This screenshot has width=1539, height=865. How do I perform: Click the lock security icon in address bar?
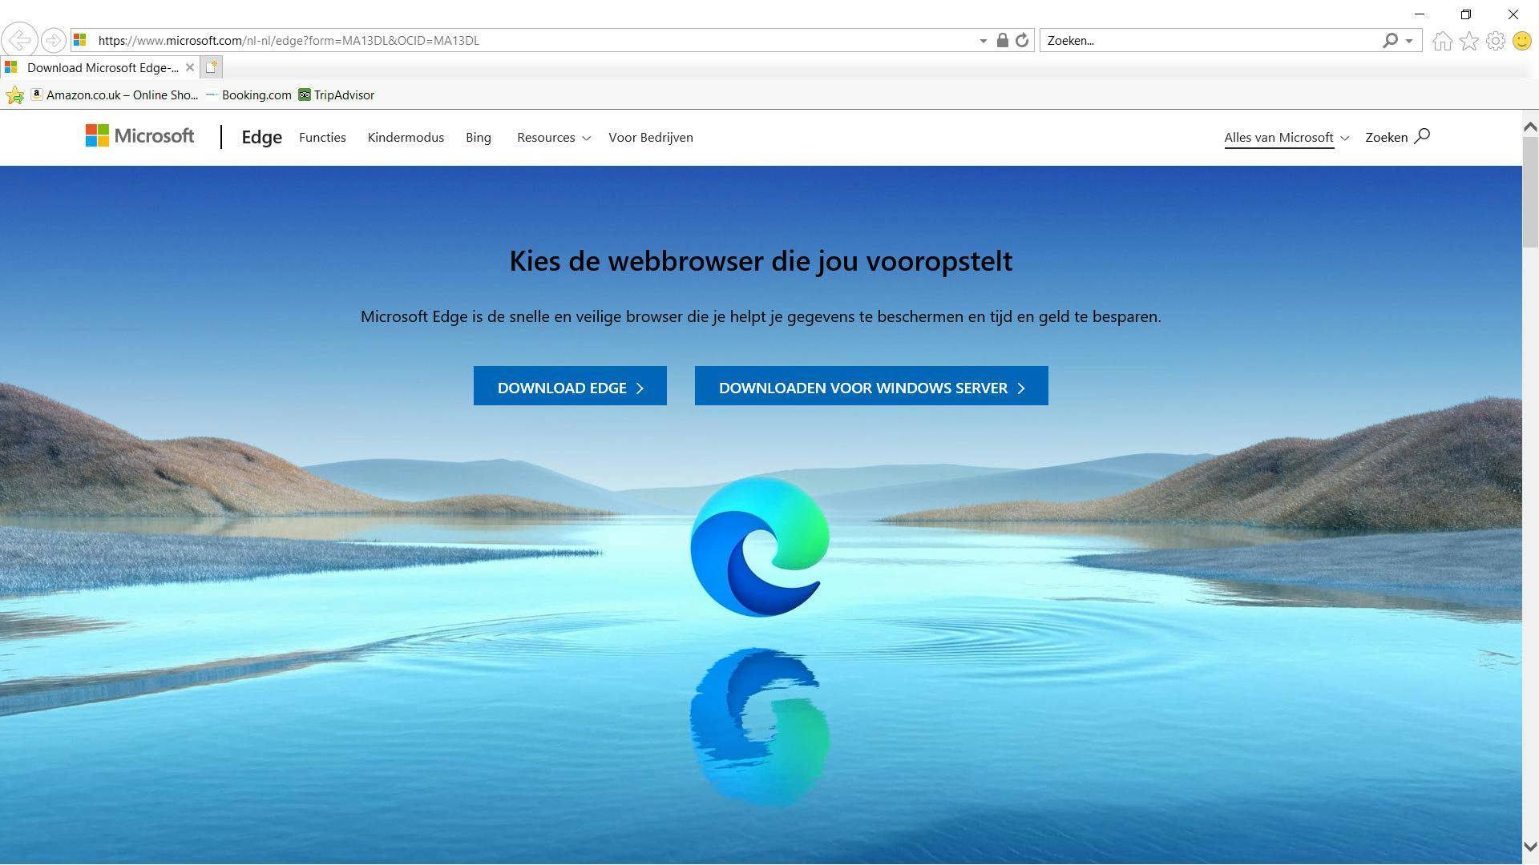tap(1002, 40)
